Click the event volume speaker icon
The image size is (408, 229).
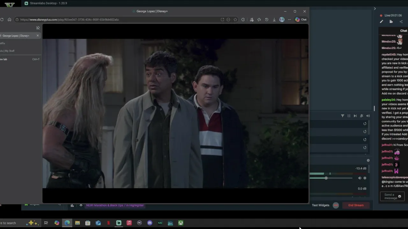point(368,116)
